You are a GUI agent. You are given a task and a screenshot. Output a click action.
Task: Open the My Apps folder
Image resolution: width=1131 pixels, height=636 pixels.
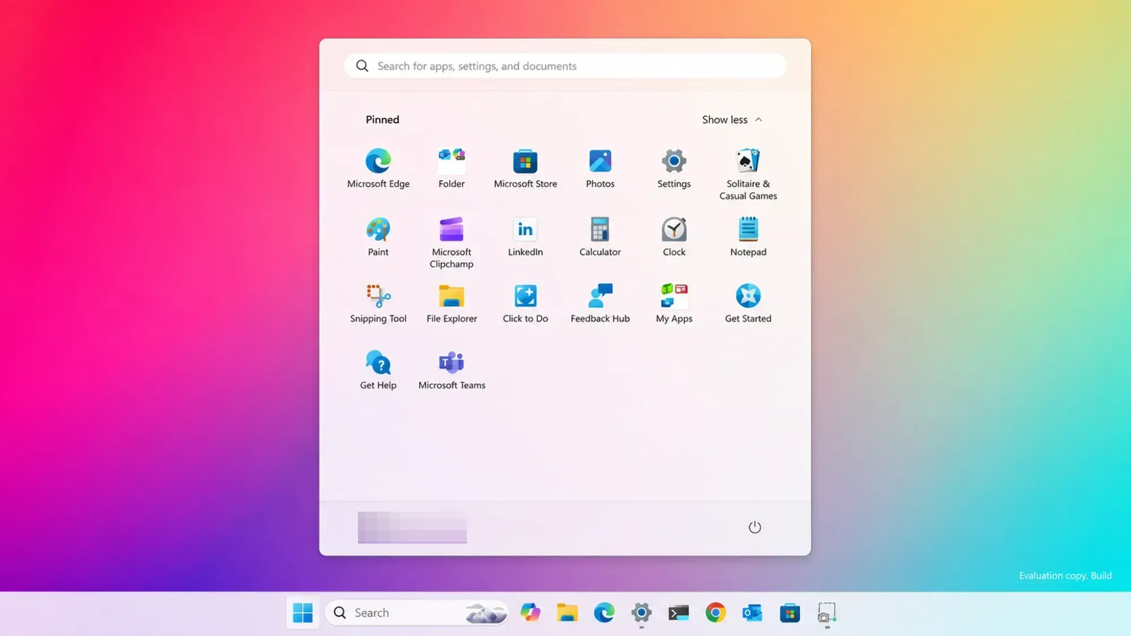(674, 304)
